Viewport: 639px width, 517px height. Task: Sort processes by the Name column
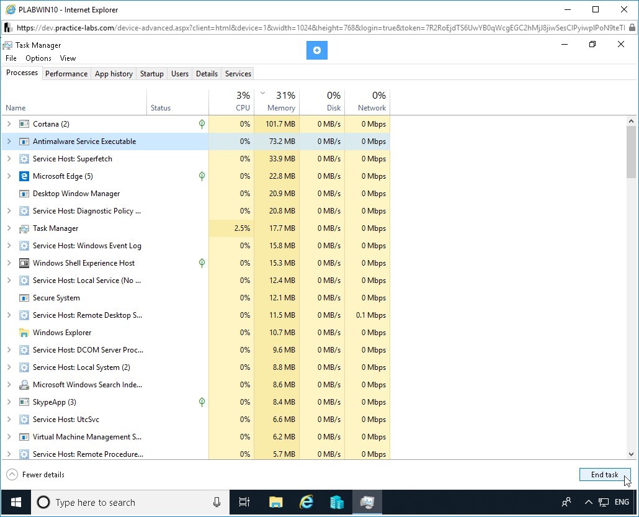point(74,102)
